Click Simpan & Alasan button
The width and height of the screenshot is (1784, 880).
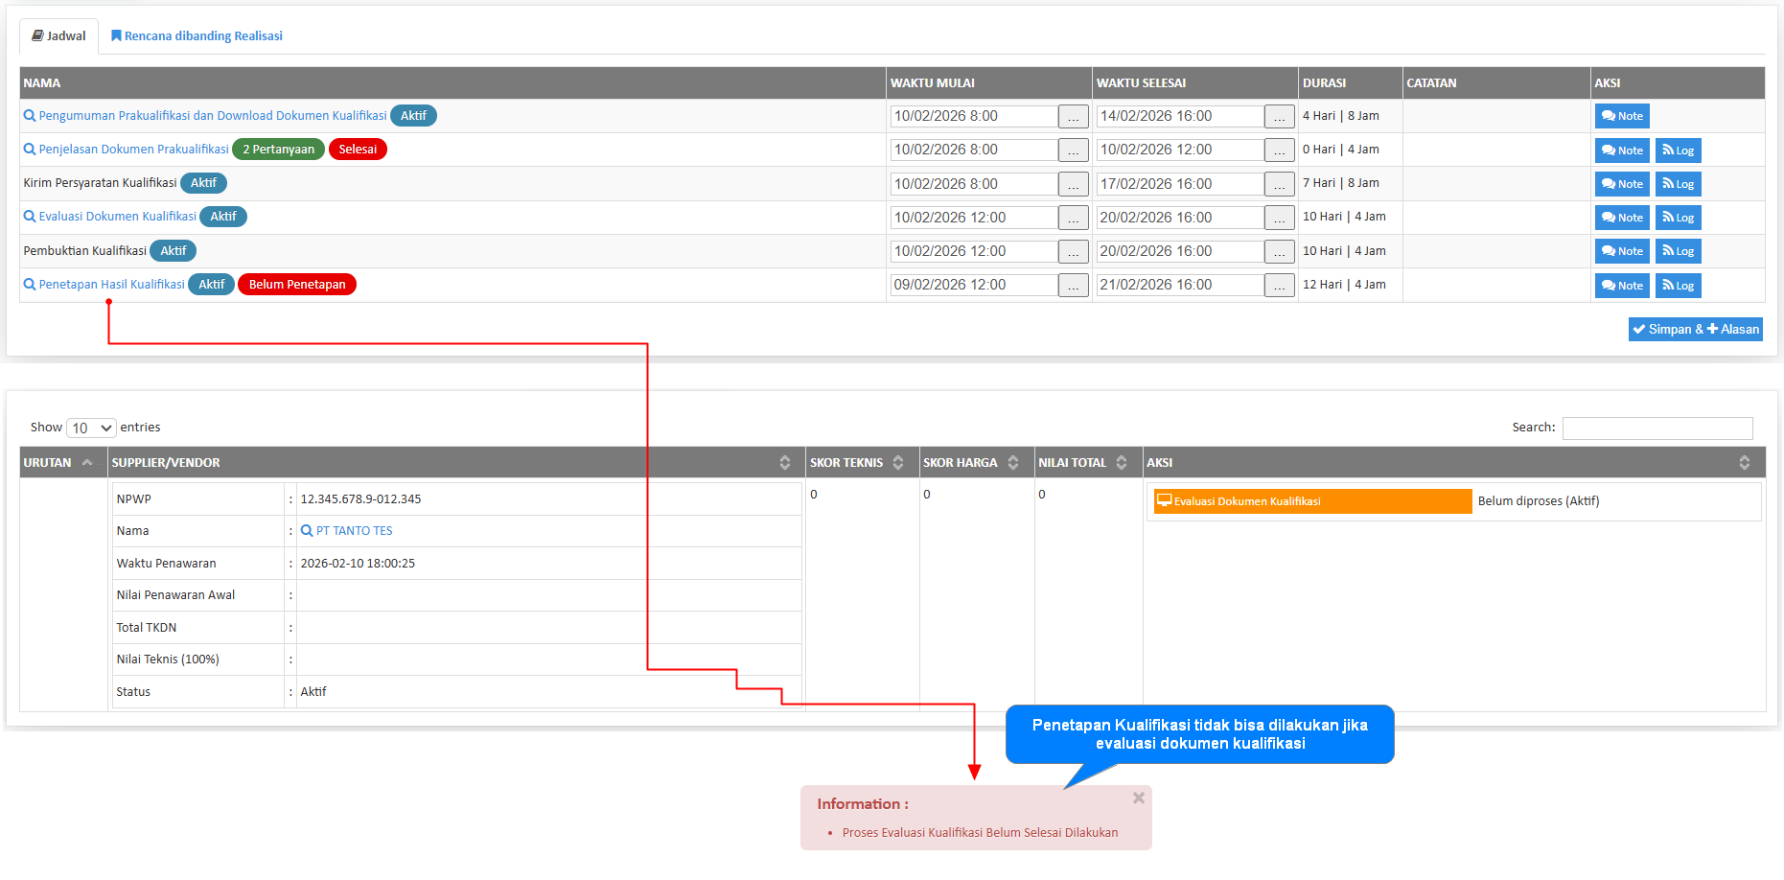1695,330
